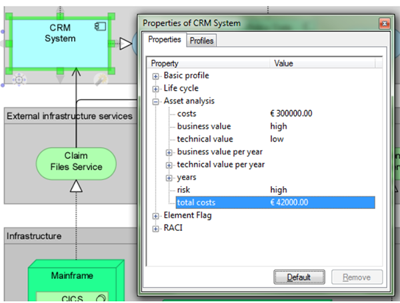Click the Asset analysis label
The width and height of the screenshot is (400, 303).
[189, 101]
